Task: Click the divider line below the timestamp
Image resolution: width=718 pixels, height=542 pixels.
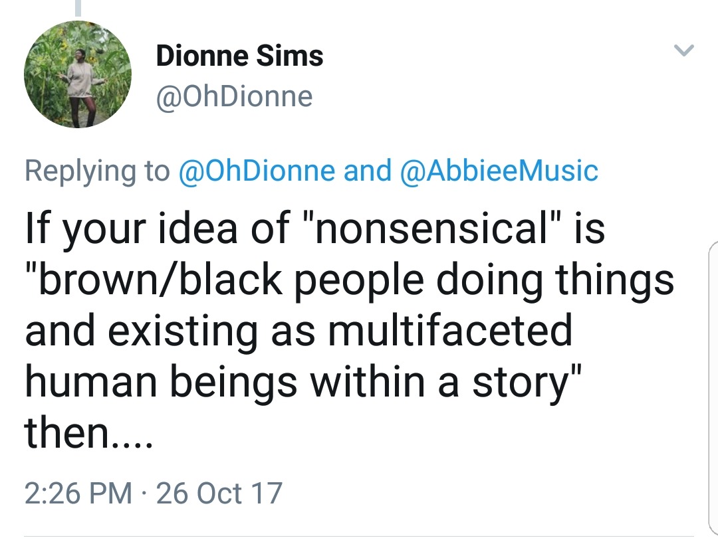Action: pyautogui.click(x=359, y=536)
